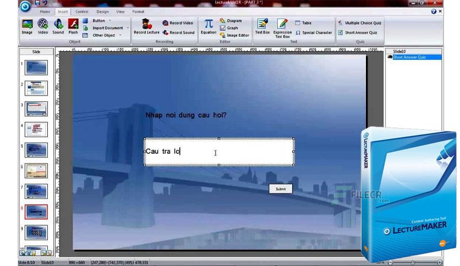This screenshot has width=460, height=266.
Task: Insert an Expression Text Box
Action: [x=282, y=29]
